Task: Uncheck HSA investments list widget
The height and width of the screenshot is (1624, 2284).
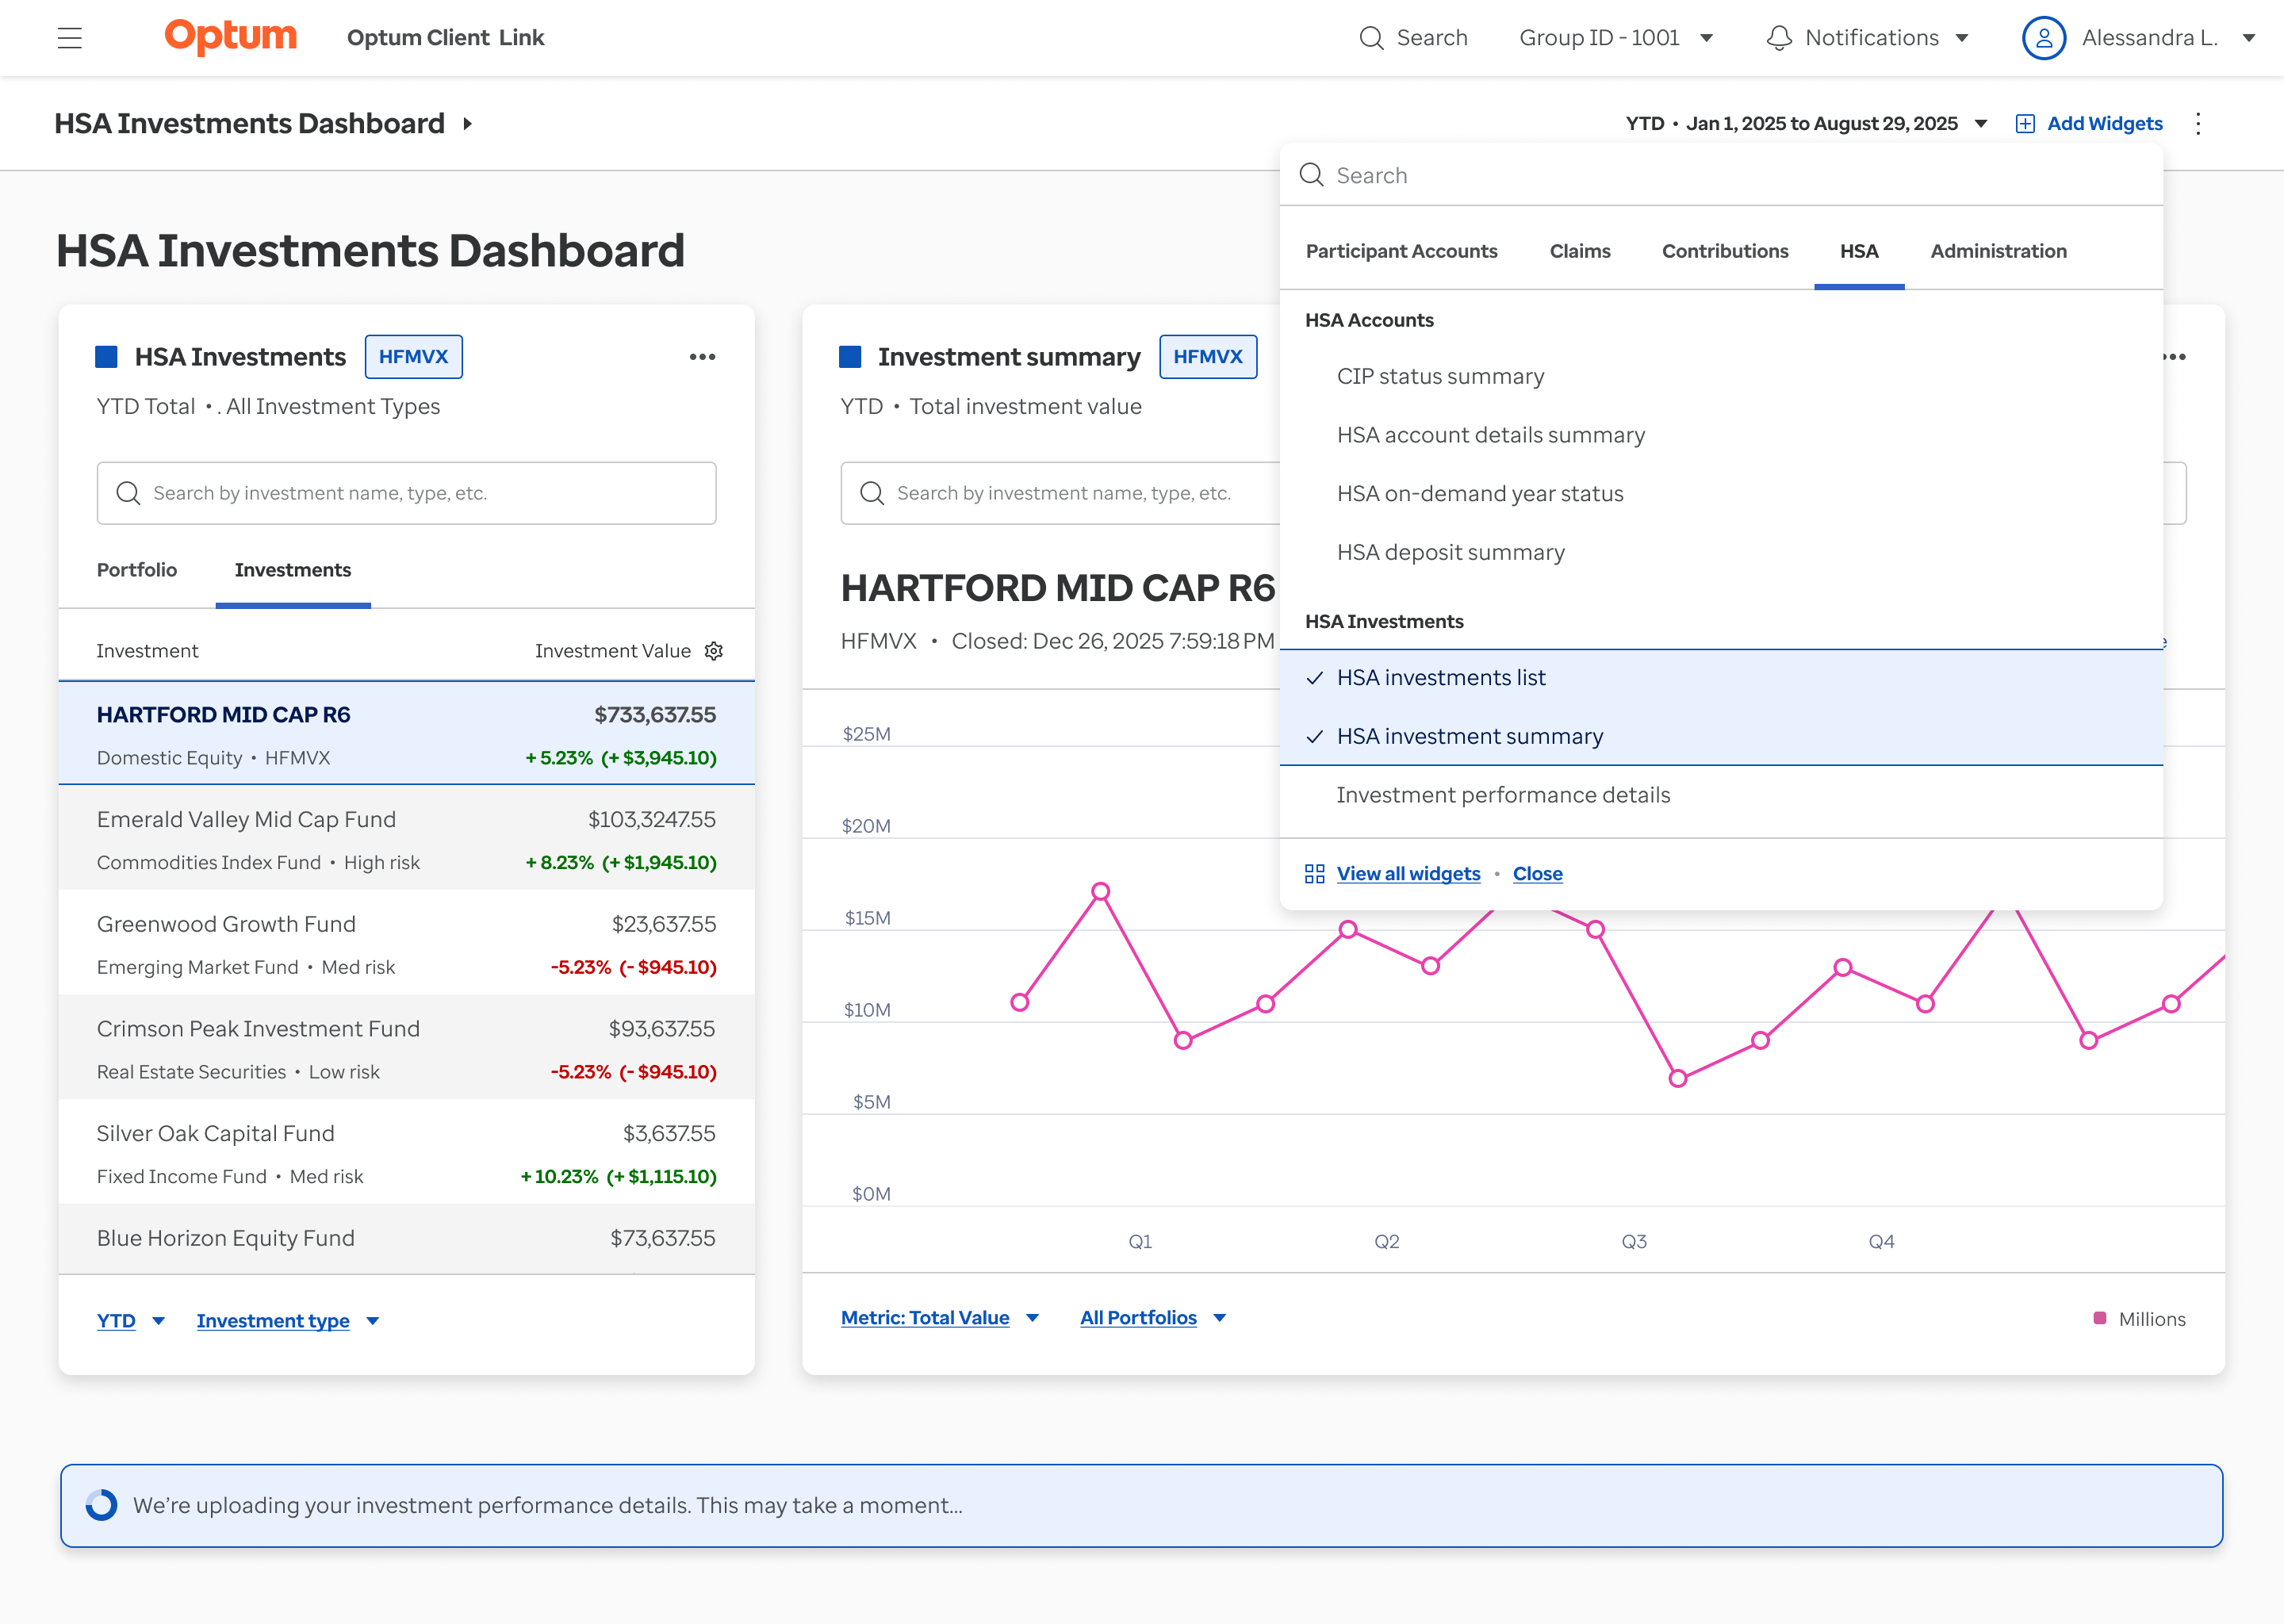Action: click(x=1440, y=678)
